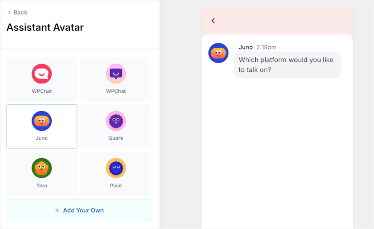Click the 2:19pm message timestamp
Image resolution: width=374 pixels, height=229 pixels.
point(266,47)
